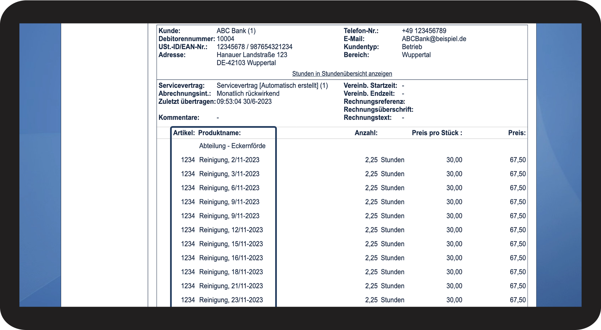Select total '67,50' in the 21/11-2023 row

pyautogui.click(x=518, y=286)
